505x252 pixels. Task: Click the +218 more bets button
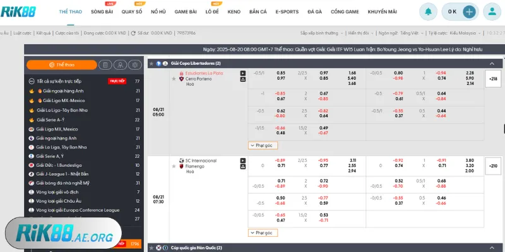(492, 78)
